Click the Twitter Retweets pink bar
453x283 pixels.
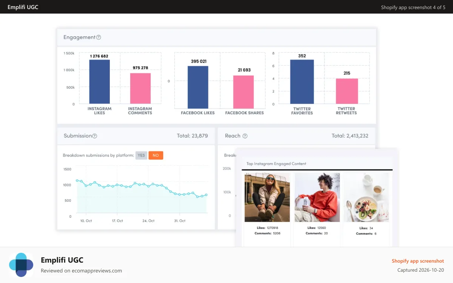[347, 91]
